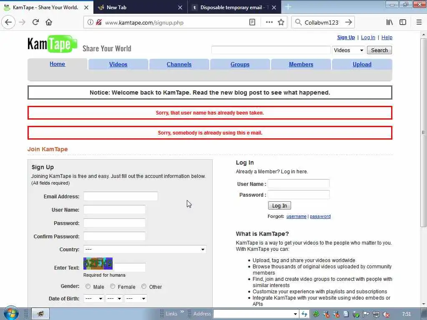Close the Disposable temporary email tab

pyautogui.click(x=274, y=7)
